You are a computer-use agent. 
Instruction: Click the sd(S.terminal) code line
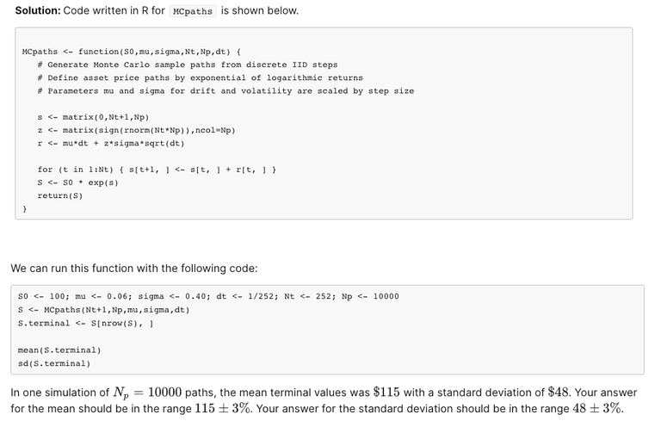[53, 363]
